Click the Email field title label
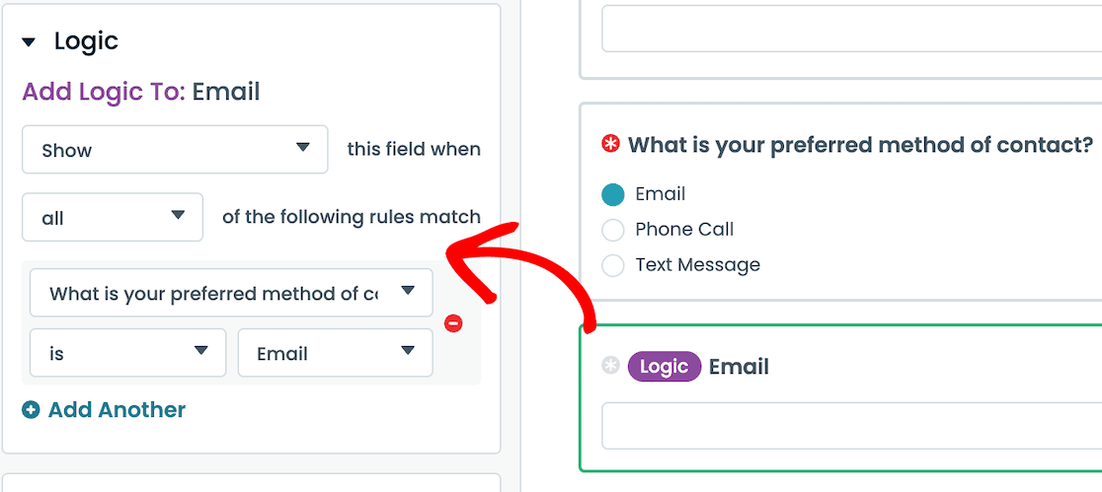The height and width of the screenshot is (492, 1102). point(739,367)
